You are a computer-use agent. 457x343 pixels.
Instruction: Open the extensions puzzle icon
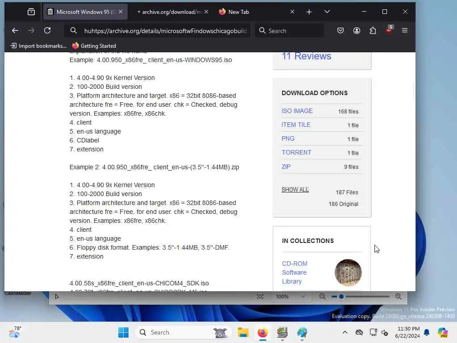(x=373, y=30)
